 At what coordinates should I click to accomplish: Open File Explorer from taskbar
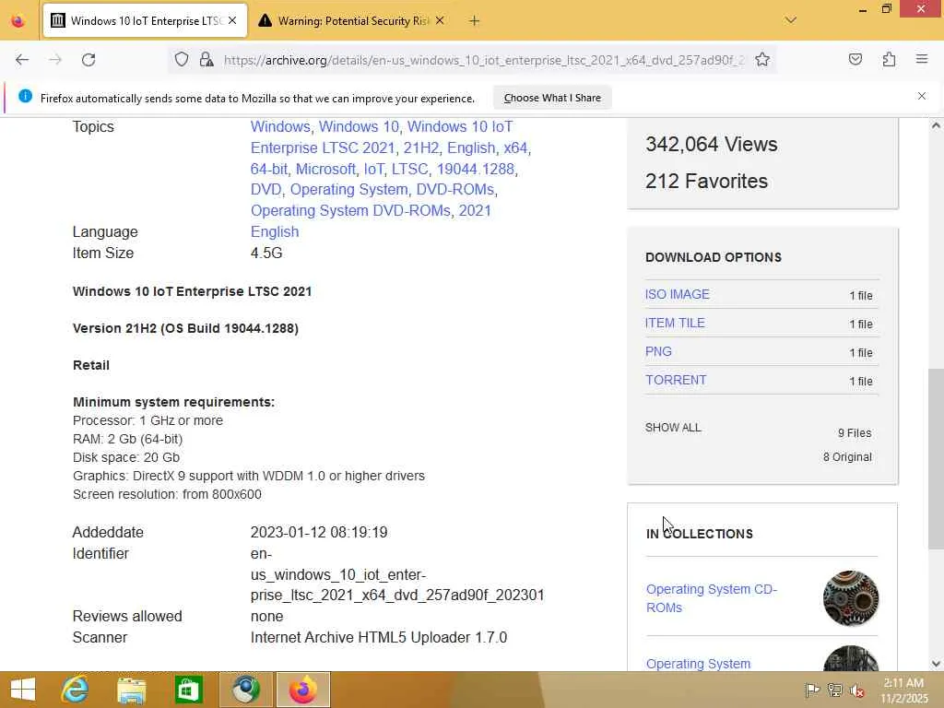[131, 690]
